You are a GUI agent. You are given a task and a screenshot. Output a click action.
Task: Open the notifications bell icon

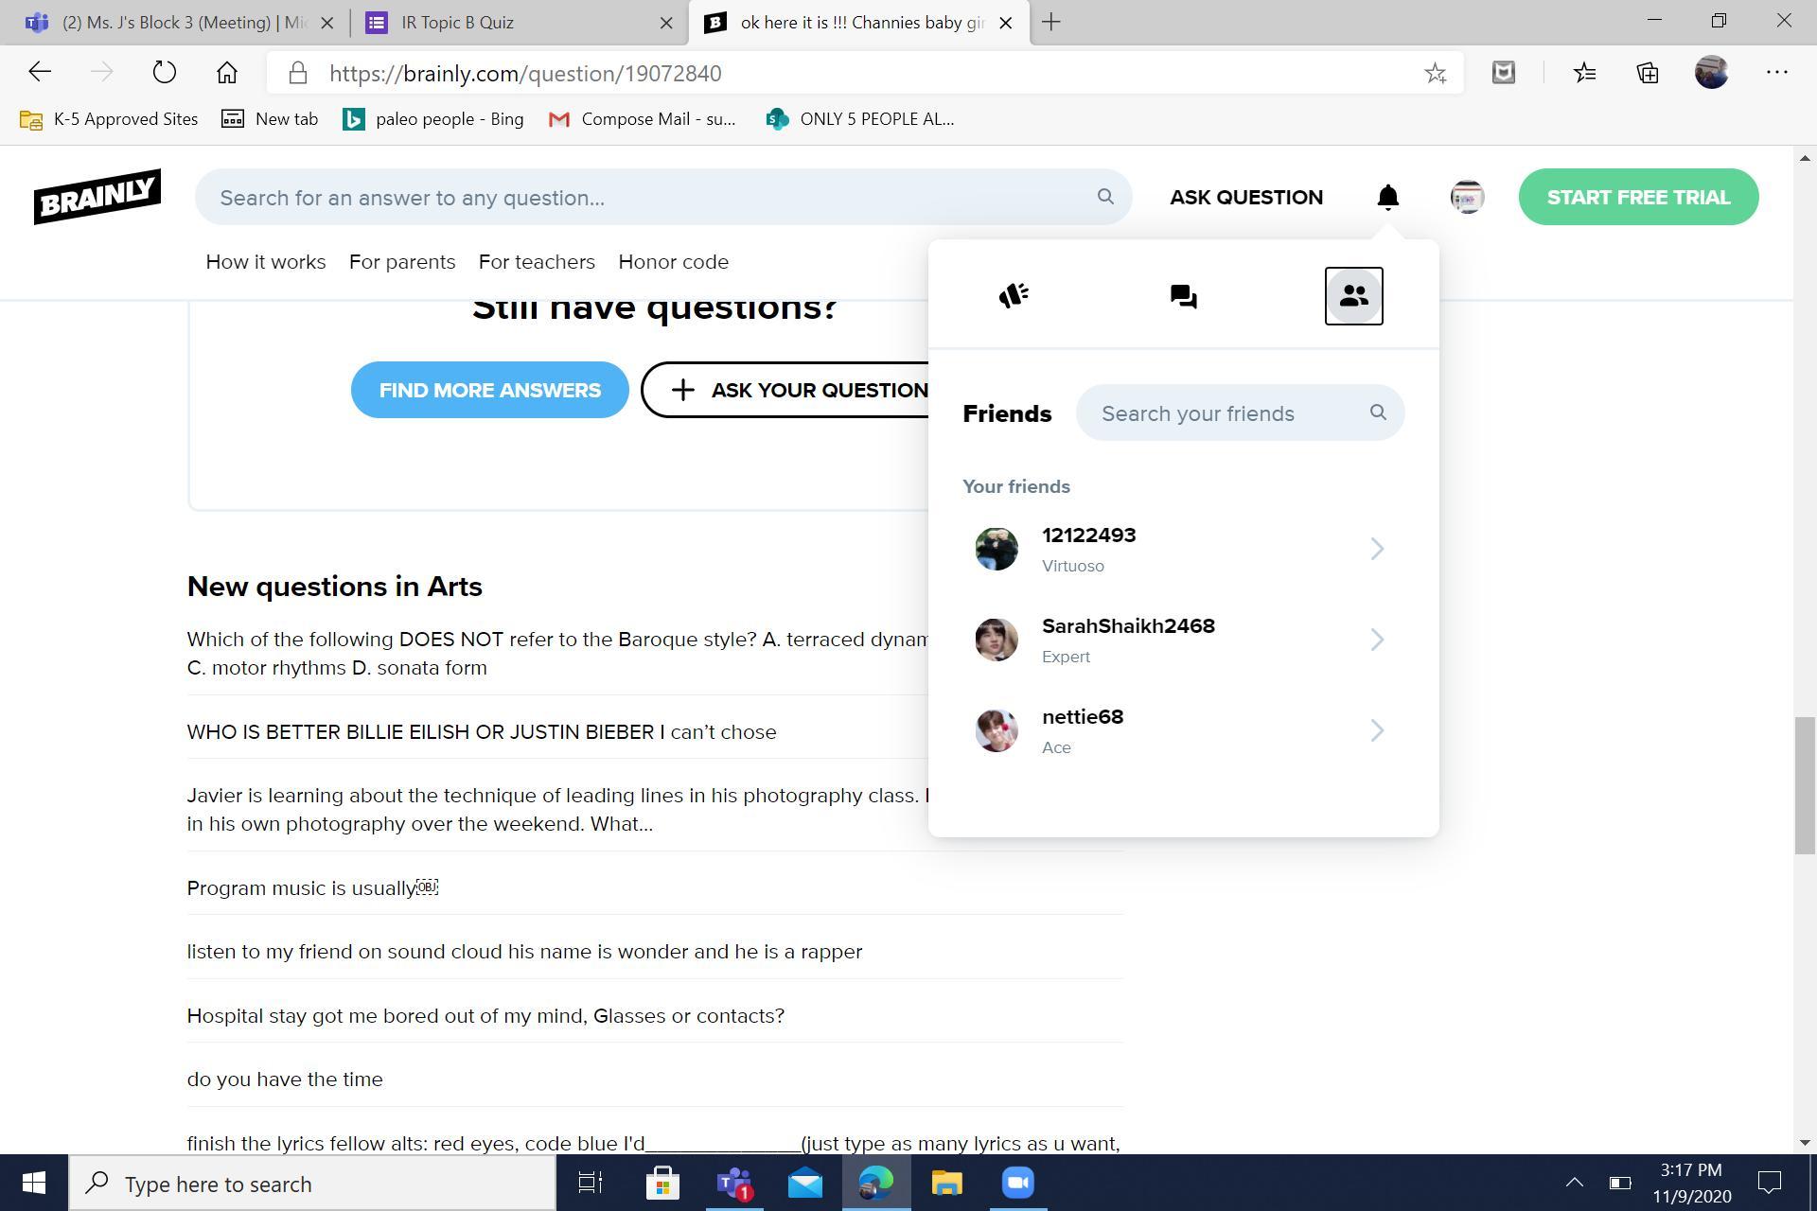click(1387, 197)
